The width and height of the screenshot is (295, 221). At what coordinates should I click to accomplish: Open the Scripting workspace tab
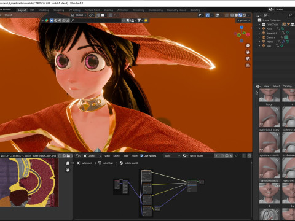[x=195, y=10]
